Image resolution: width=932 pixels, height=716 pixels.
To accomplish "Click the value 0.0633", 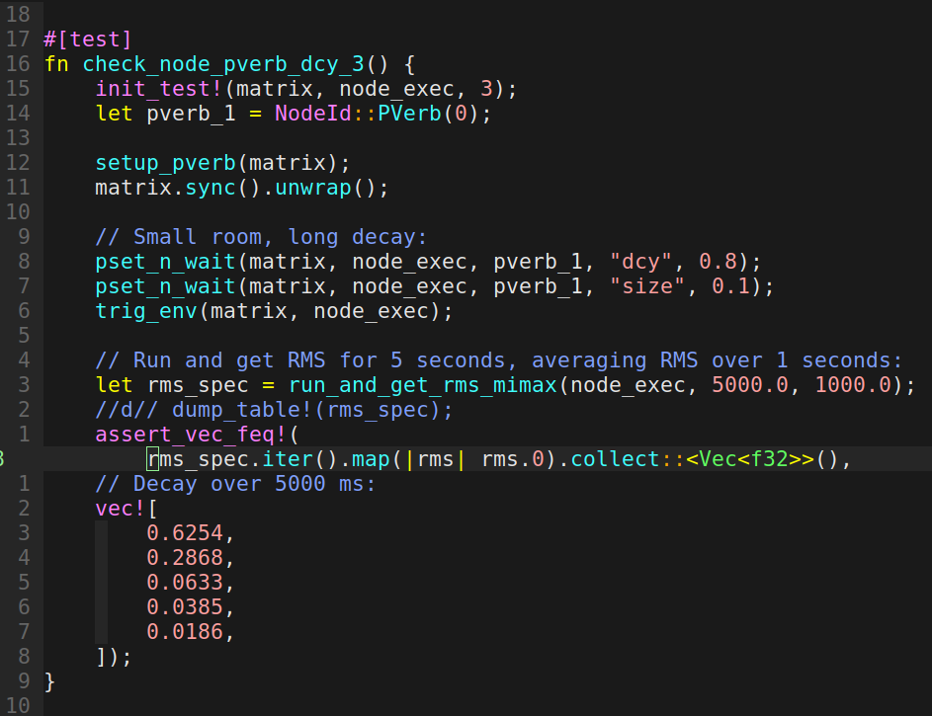I will [x=184, y=583].
